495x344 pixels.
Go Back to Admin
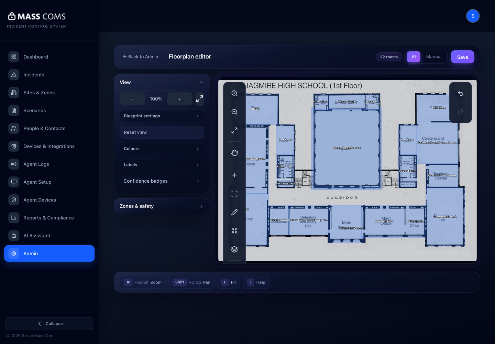pyautogui.click(x=141, y=57)
